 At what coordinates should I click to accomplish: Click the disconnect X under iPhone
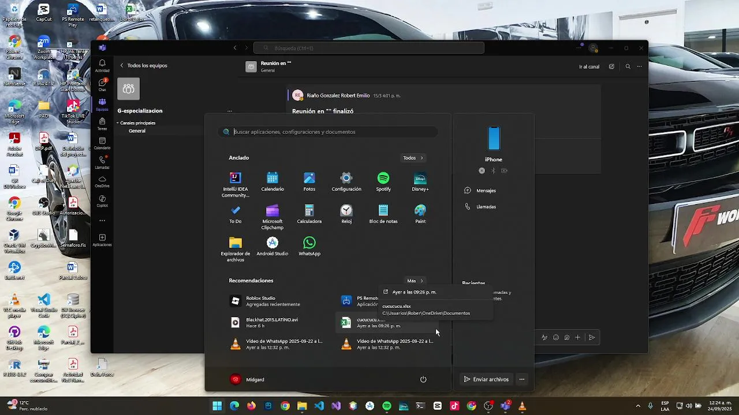(x=482, y=171)
